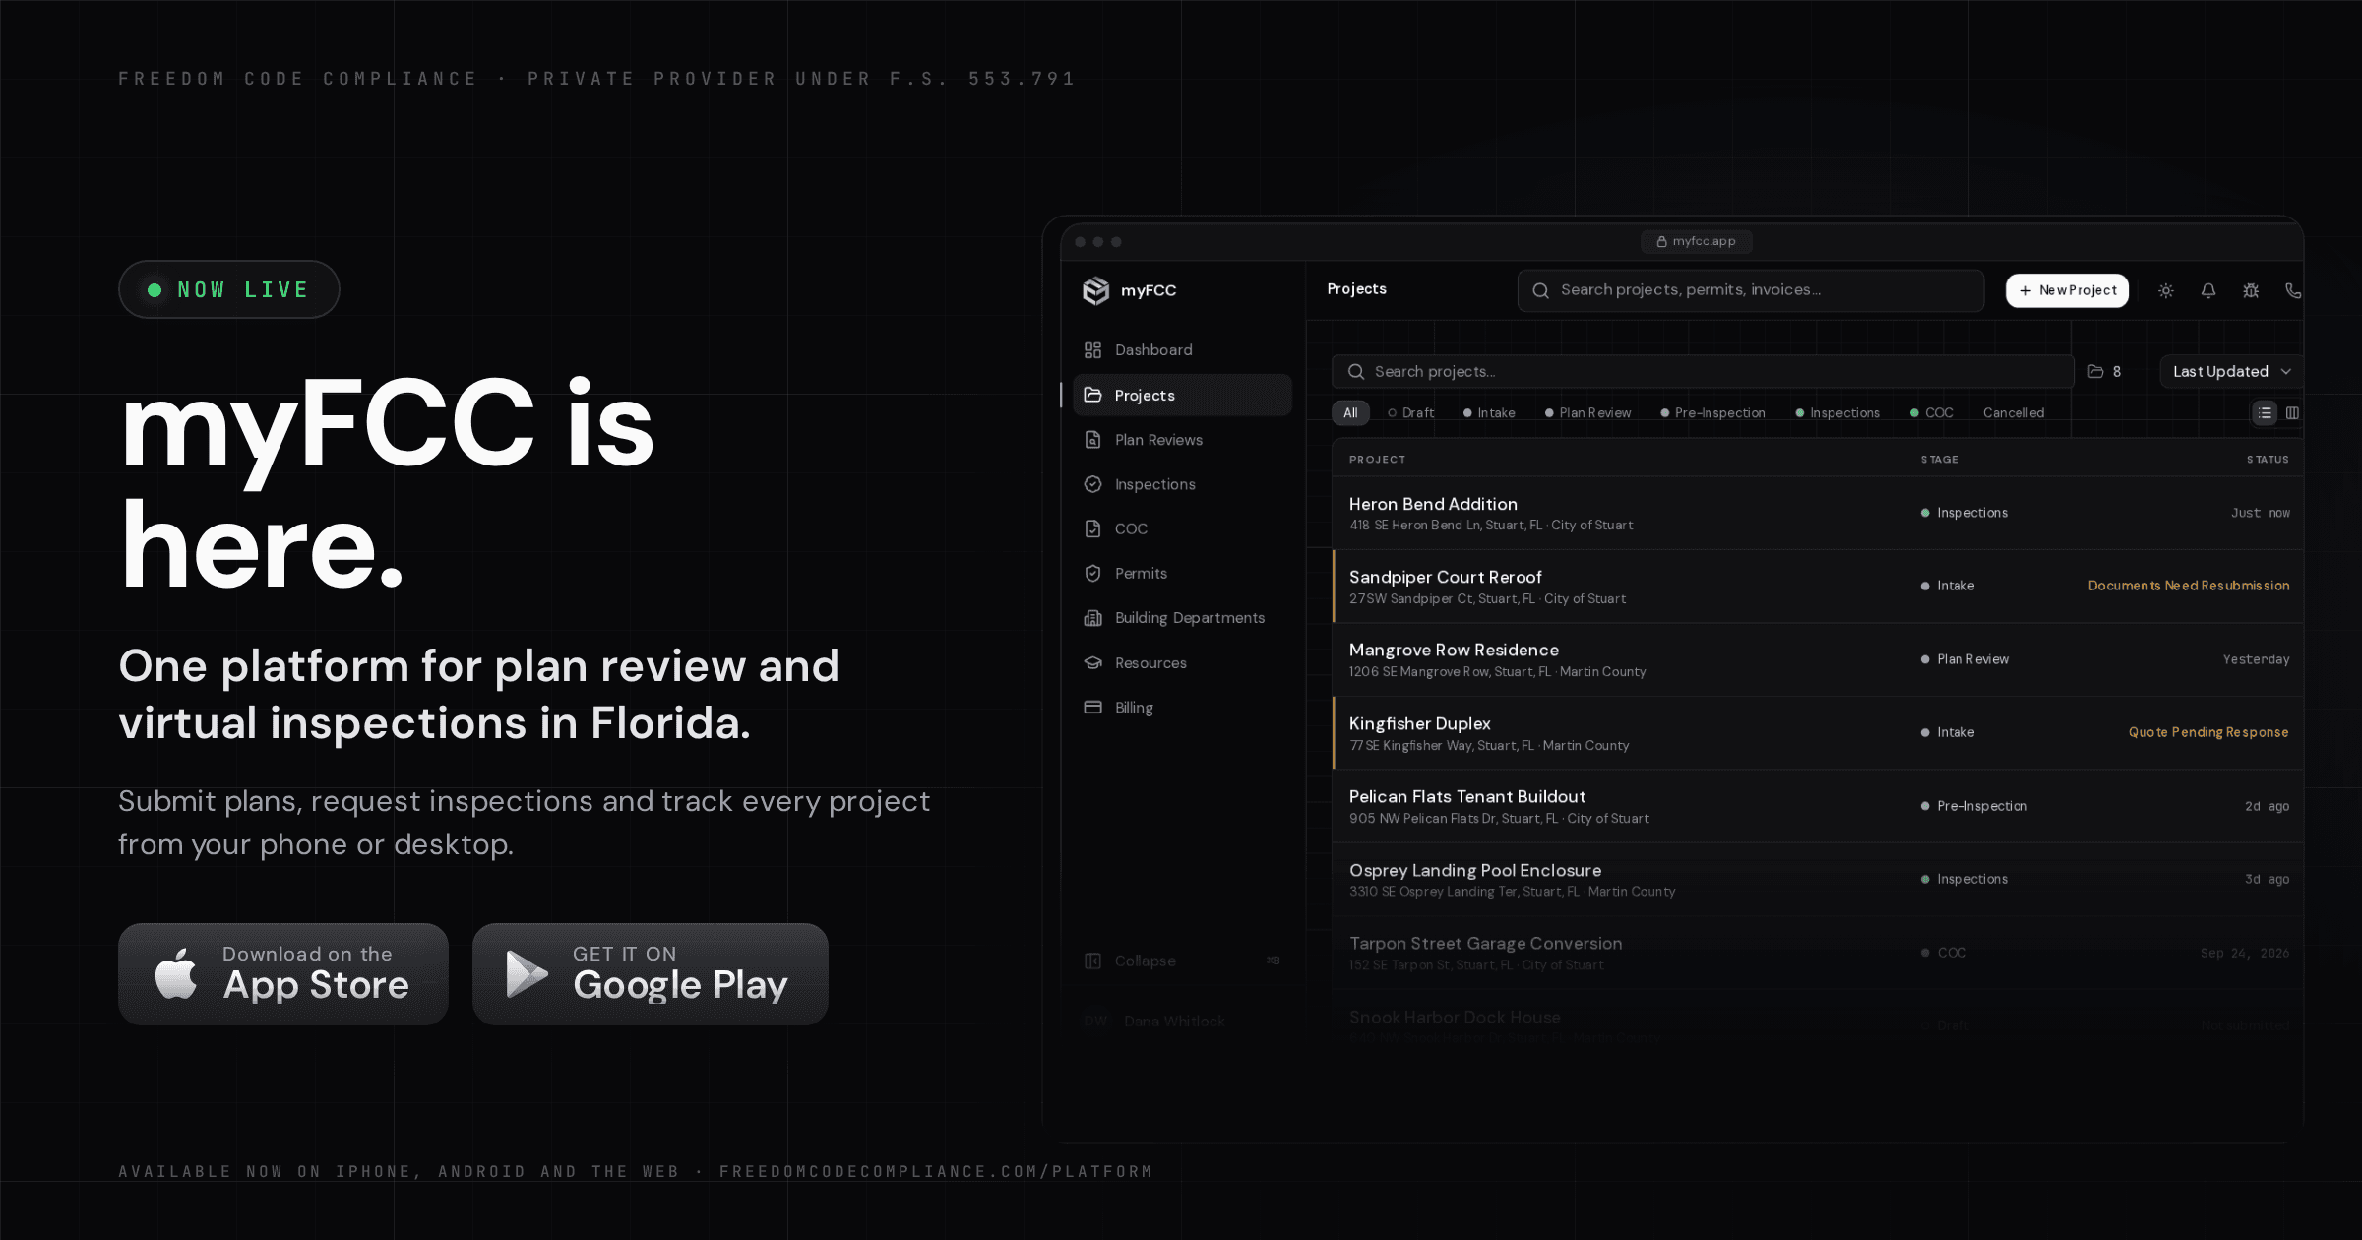Image resolution: width=2362 pixels, height=1240 pixels.
Task: Open Permits in the sidebar
Action: pyautogui.click(x=1182, y=573)
